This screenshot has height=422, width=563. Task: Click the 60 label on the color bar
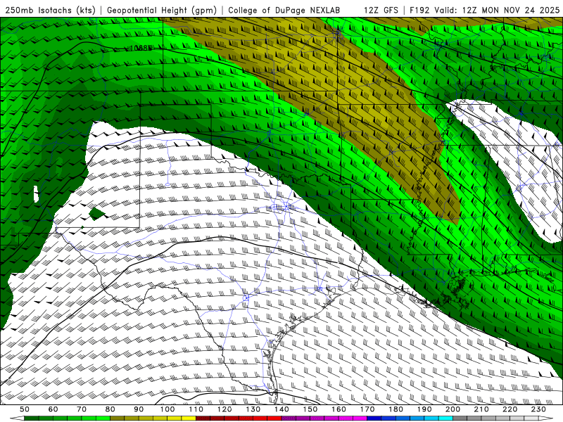click(53, 409)
